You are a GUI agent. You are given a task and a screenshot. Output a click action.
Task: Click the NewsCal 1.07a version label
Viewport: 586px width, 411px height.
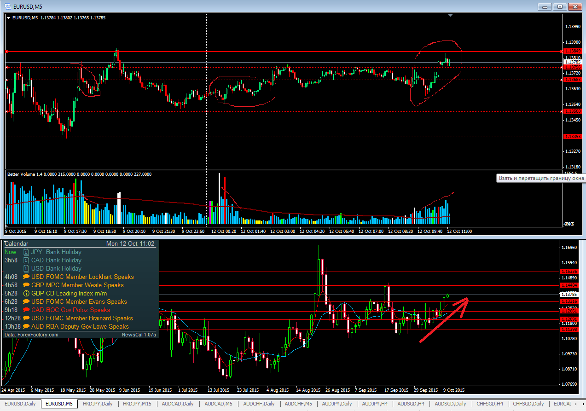[139, 335]
